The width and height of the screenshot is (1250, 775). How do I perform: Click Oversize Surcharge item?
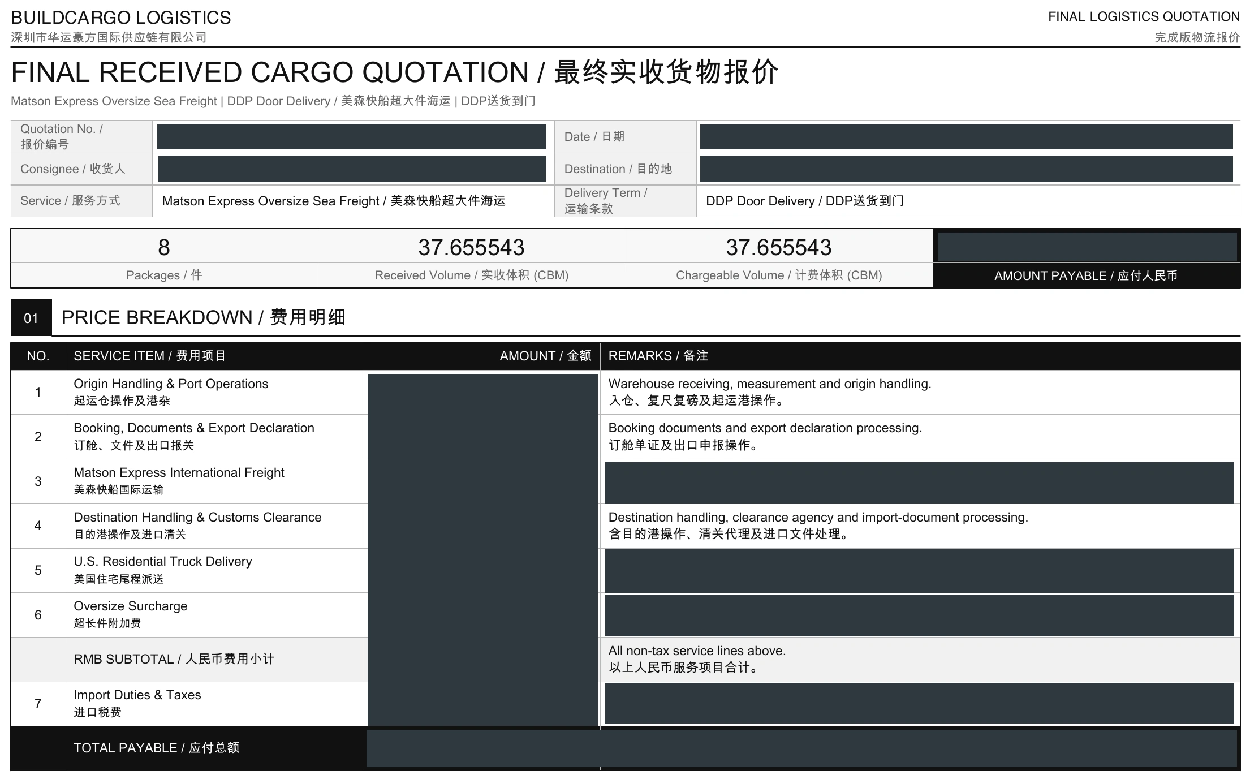click(131, 614)
